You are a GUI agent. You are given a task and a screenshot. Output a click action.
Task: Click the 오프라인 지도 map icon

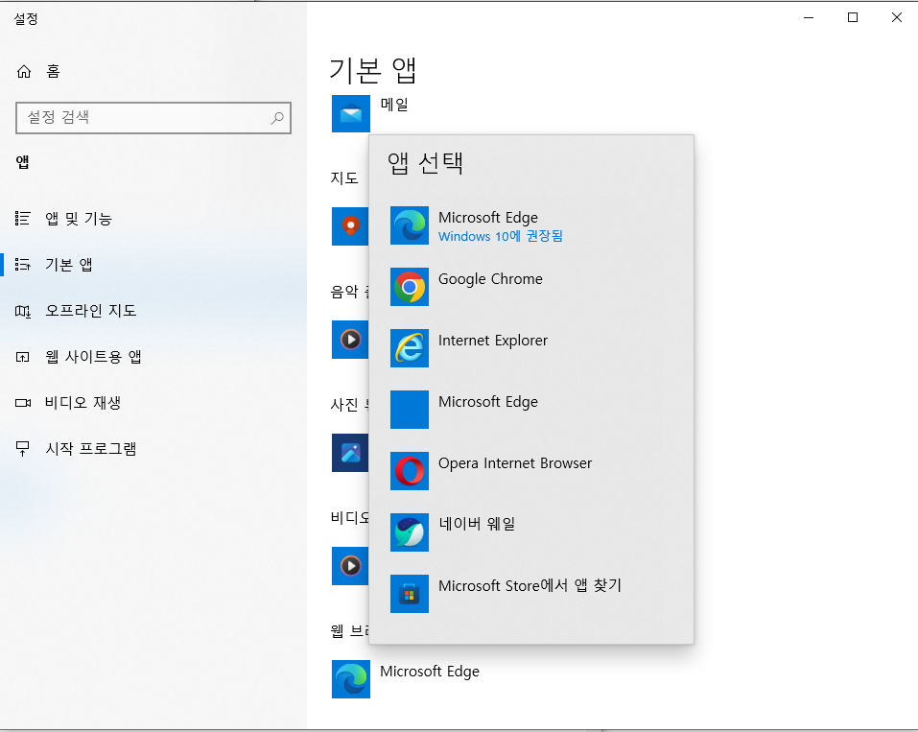coord(22,311)
